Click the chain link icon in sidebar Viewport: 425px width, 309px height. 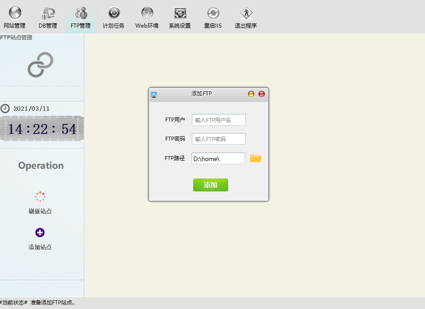[40, 65]
